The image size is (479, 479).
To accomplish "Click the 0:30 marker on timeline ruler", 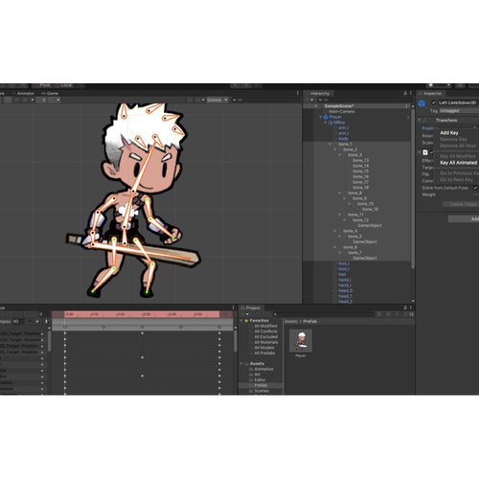I will tap(146, 314).
